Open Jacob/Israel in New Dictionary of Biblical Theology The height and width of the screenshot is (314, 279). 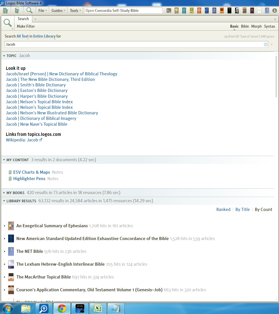(x=62, y=74)
